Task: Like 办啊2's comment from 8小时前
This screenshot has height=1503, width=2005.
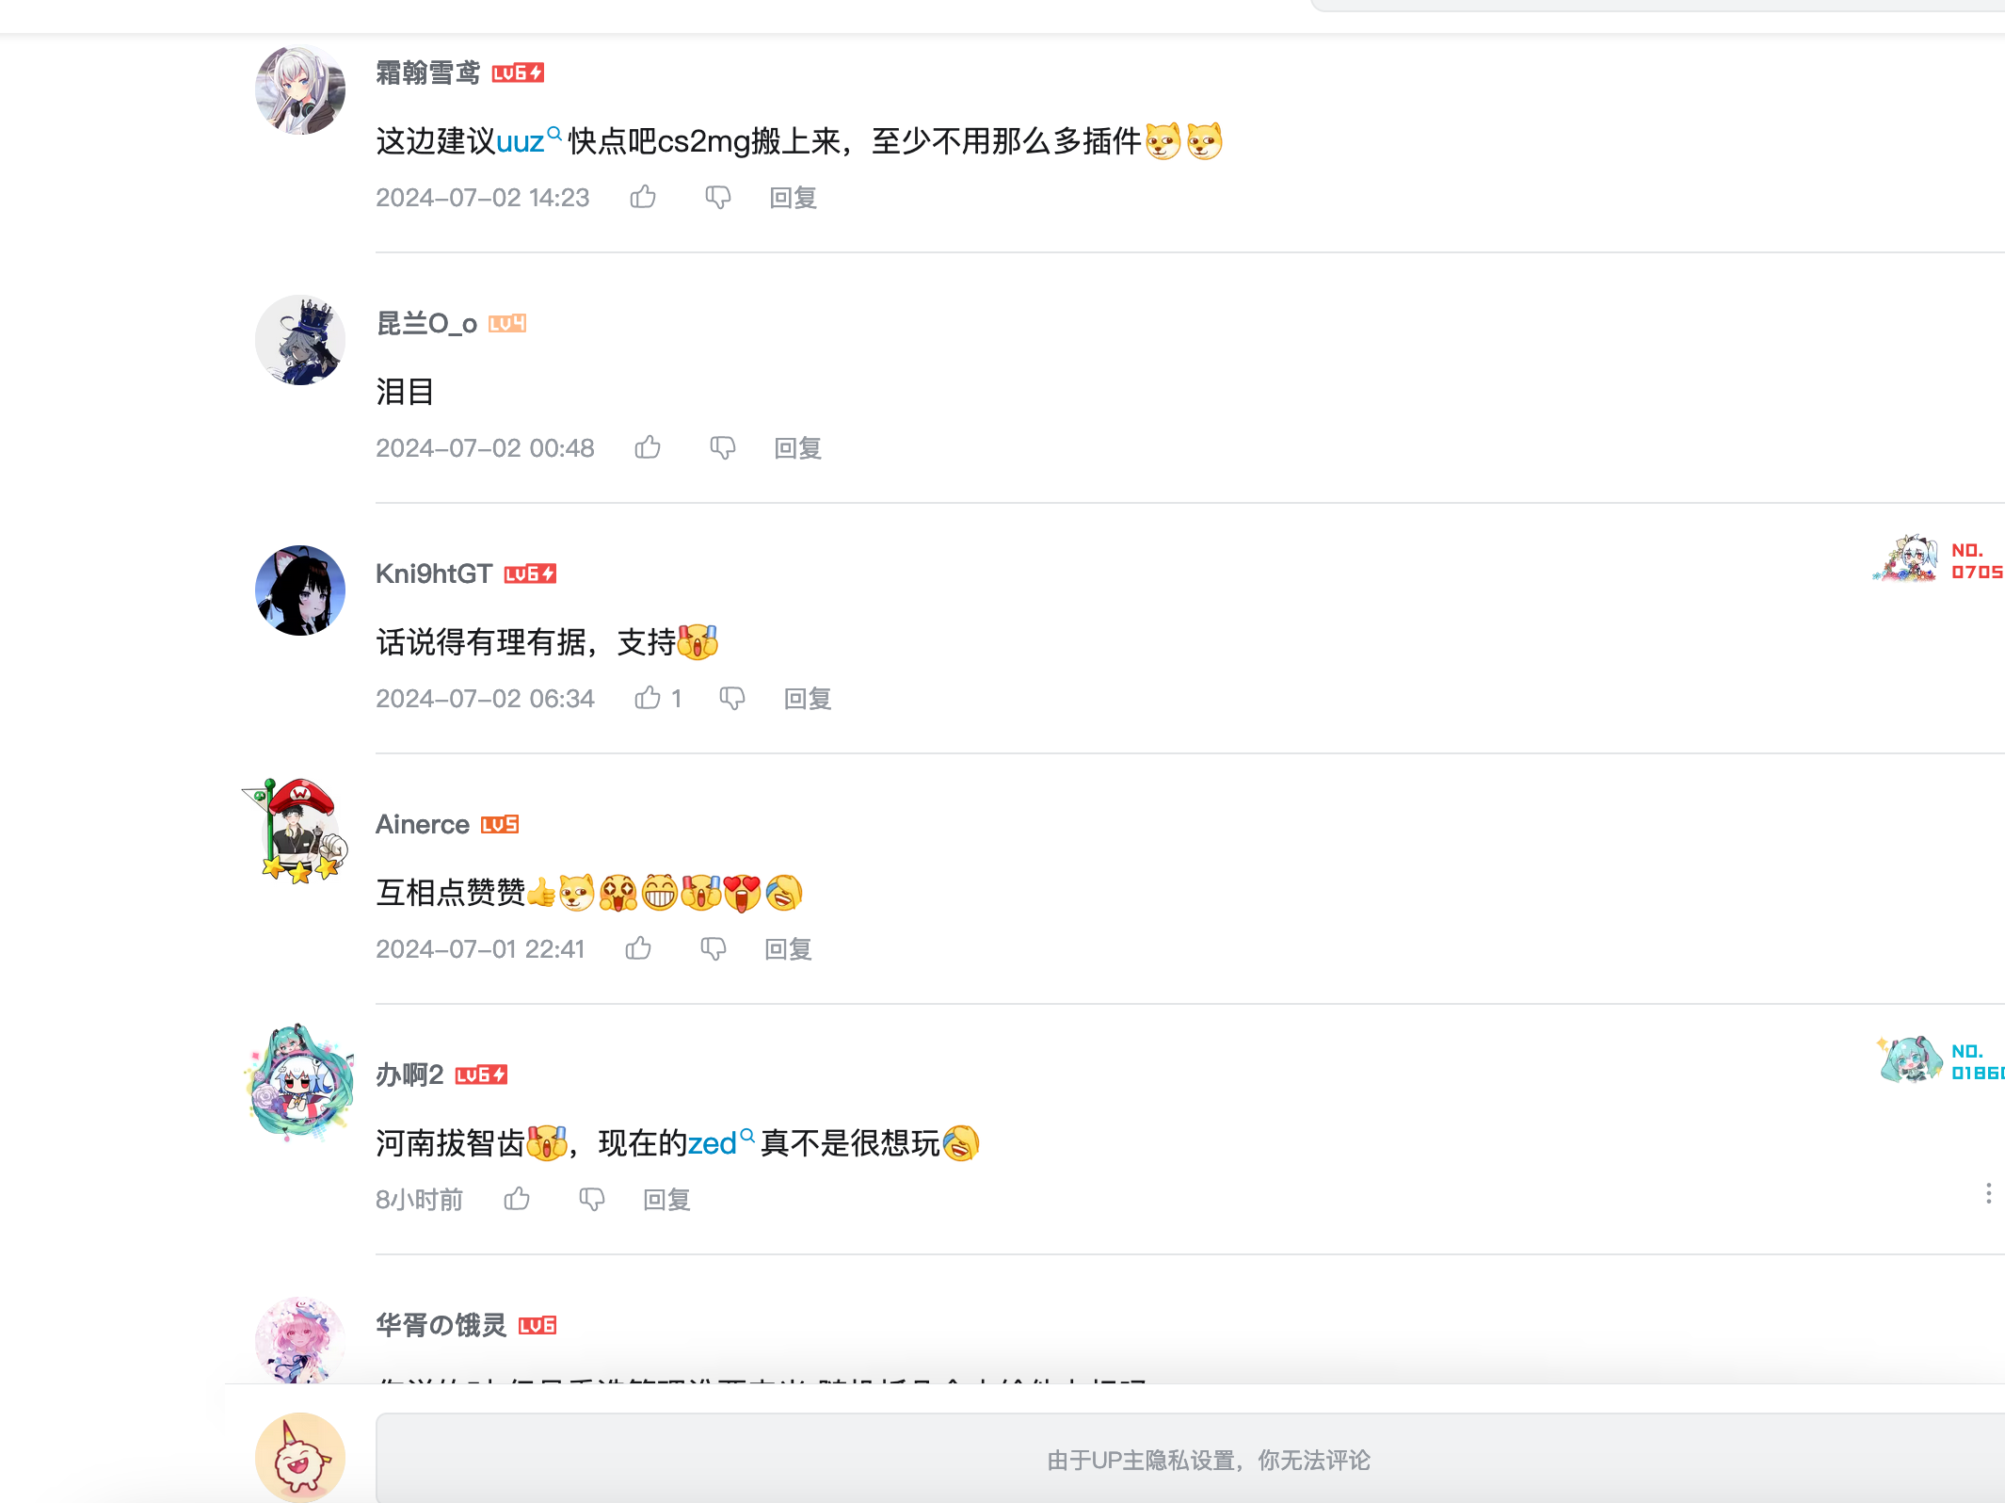Action: [517, 1199]
